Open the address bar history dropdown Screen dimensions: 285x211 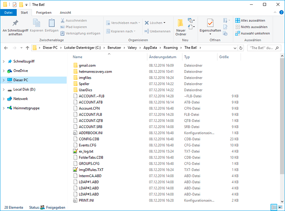click(235, 48)
